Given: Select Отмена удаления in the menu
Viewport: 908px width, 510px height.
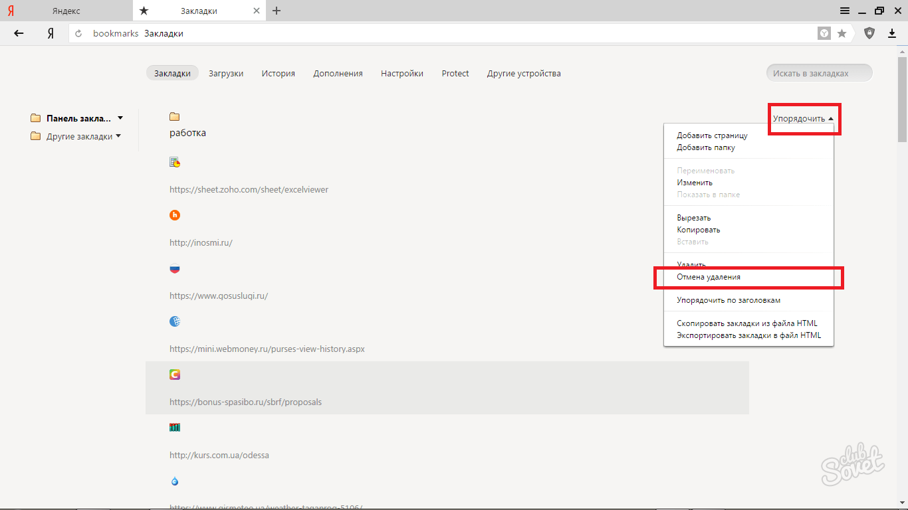Looking at the screenshot, I should coord(709,277).
